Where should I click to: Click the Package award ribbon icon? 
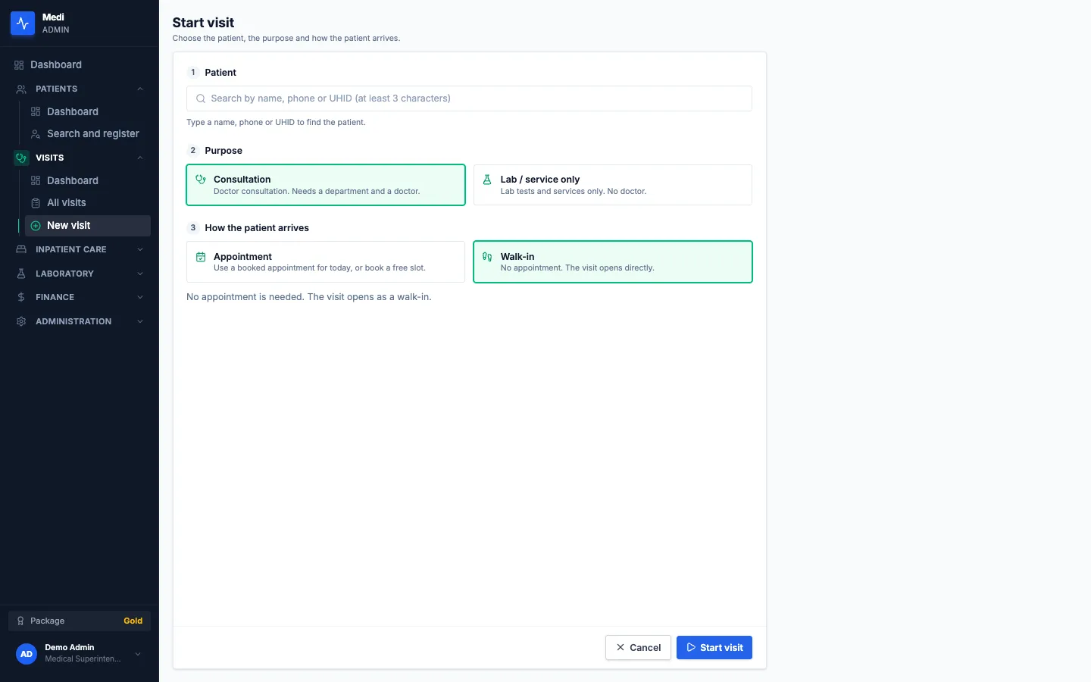(x=21, y=621)
